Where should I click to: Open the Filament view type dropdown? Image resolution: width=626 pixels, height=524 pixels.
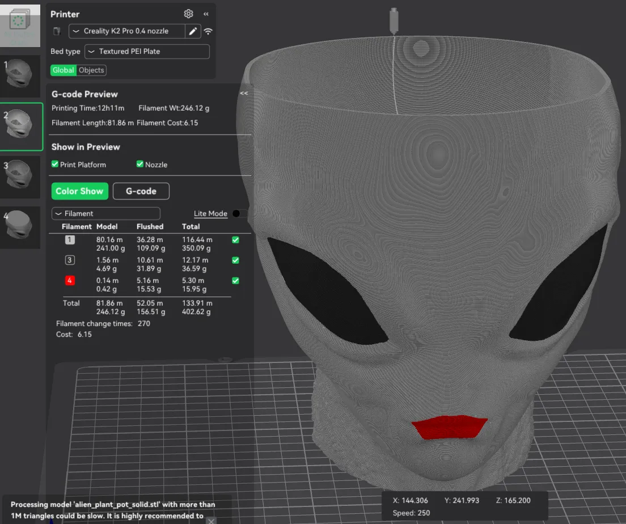coord(106,214)
